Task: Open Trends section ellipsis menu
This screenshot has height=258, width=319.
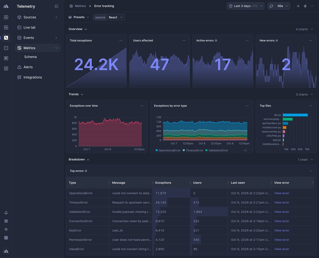Action: pos(312,94)
